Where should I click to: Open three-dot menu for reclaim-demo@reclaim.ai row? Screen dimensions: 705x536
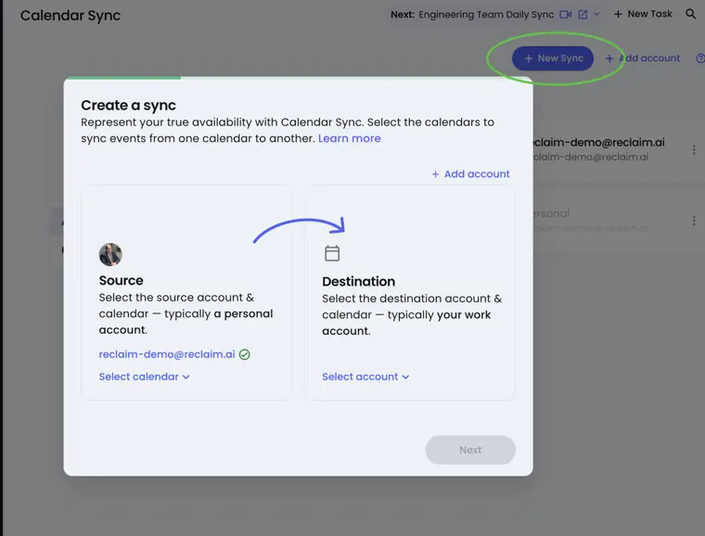(694, 149)
